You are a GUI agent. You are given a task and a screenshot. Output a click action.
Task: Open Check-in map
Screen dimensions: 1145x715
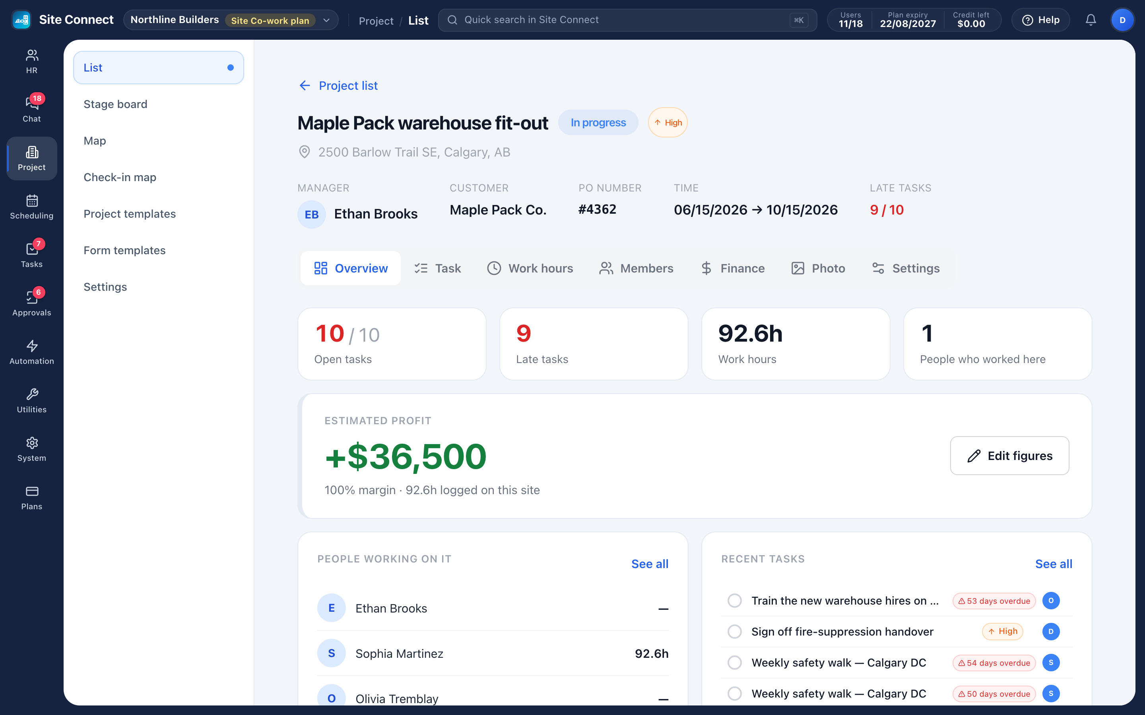coord(159,177)
